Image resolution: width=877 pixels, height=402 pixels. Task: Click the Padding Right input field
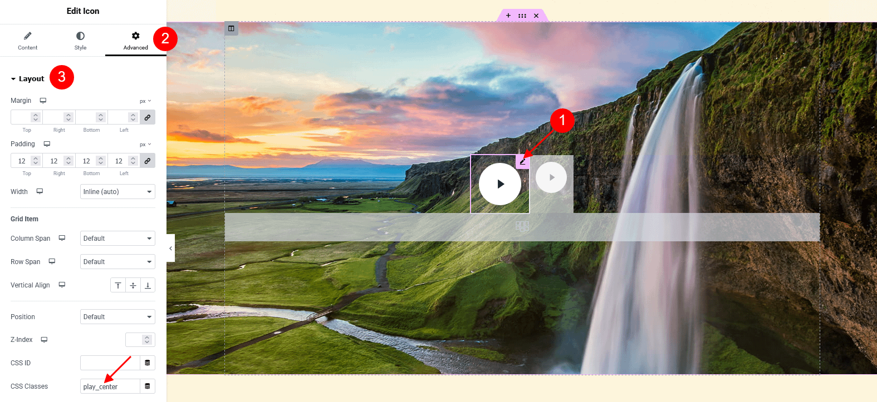[58, 161]
